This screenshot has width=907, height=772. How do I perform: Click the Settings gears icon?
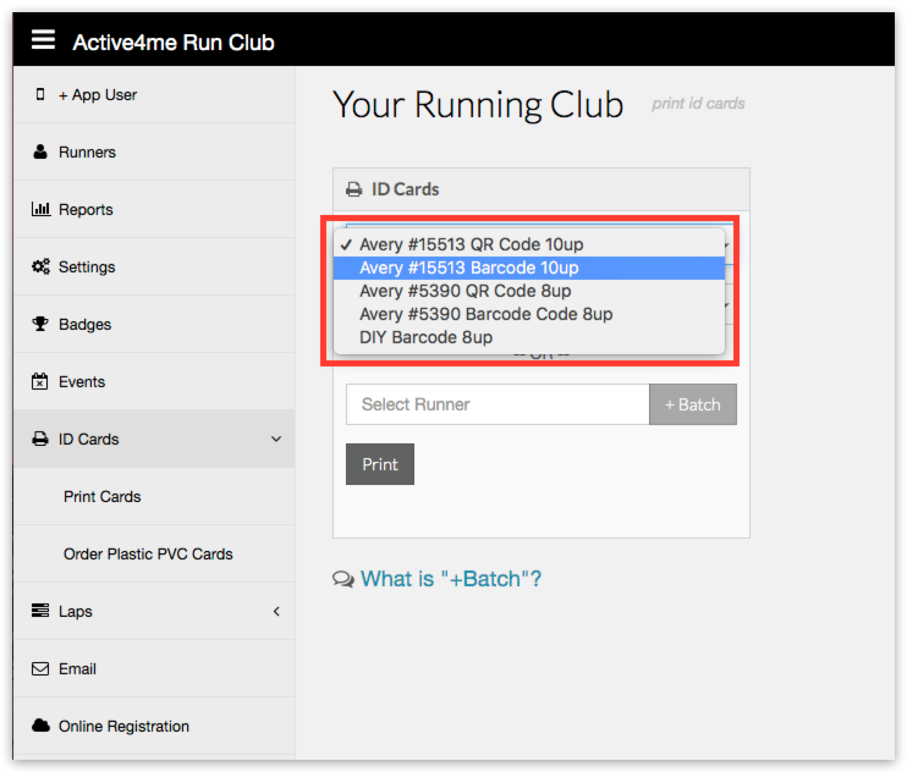click(x=40, y=267)
